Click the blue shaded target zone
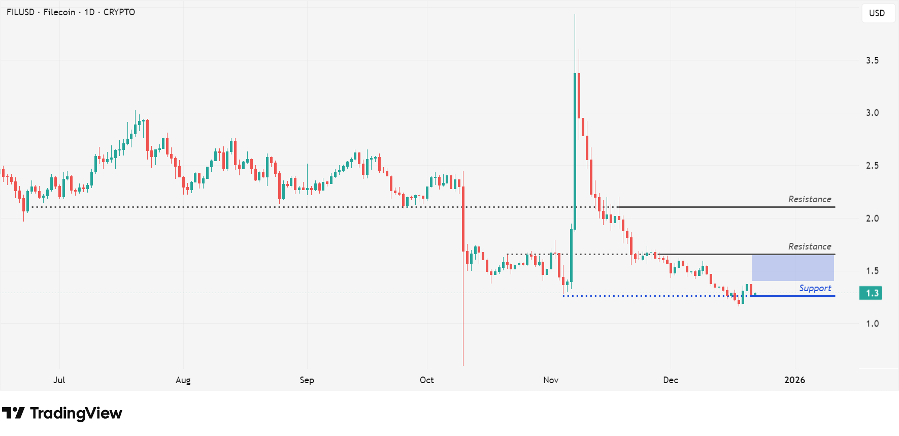The image size is (899, 436). pos(792,268)
